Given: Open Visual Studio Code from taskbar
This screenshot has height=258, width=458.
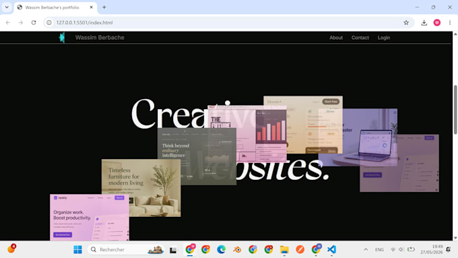Looking at the screenshot, I should pyautogui.click(x=331, y=249).
